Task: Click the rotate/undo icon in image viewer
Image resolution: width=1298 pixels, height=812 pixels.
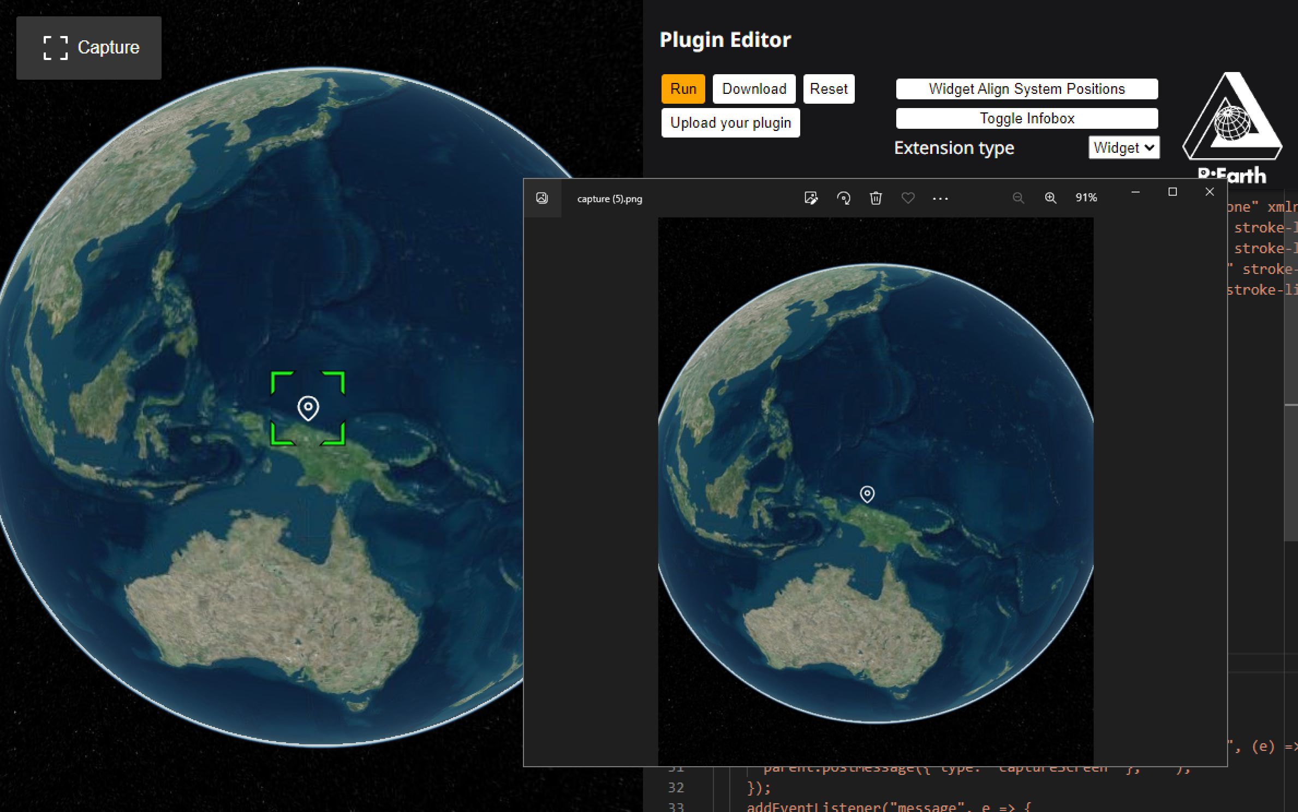Action: (842, 198)
